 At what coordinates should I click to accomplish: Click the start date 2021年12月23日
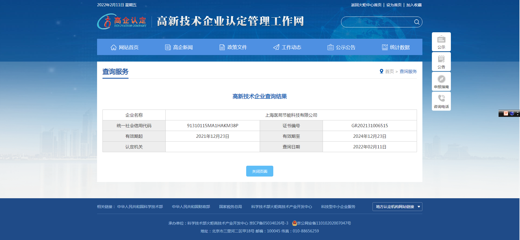[x=213, y=136]
